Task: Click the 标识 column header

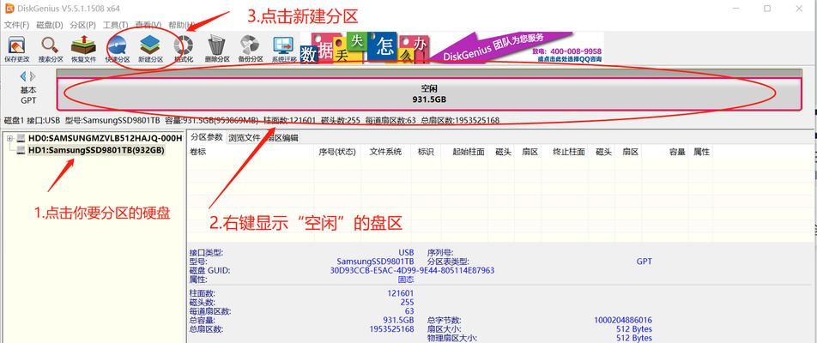Action: [x=426, y=152]
